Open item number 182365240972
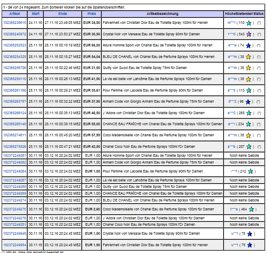 (14, 34)
